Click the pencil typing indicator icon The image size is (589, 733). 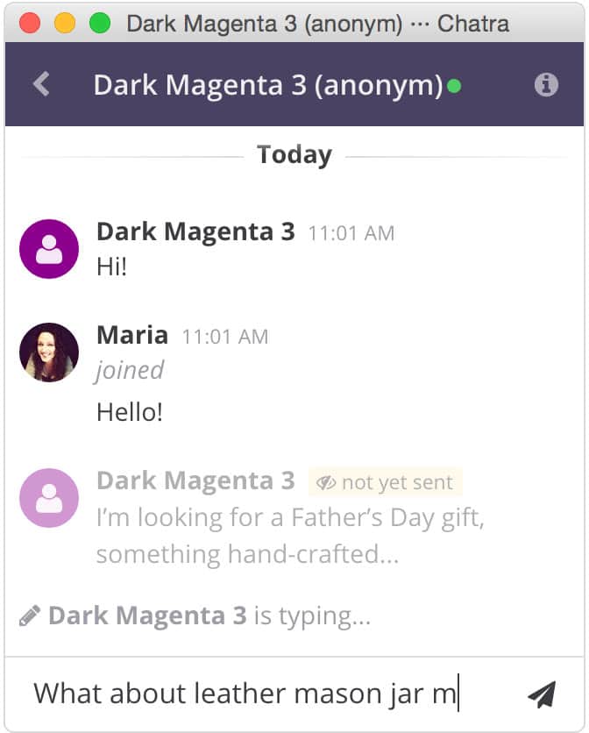[x=30, y=616]
